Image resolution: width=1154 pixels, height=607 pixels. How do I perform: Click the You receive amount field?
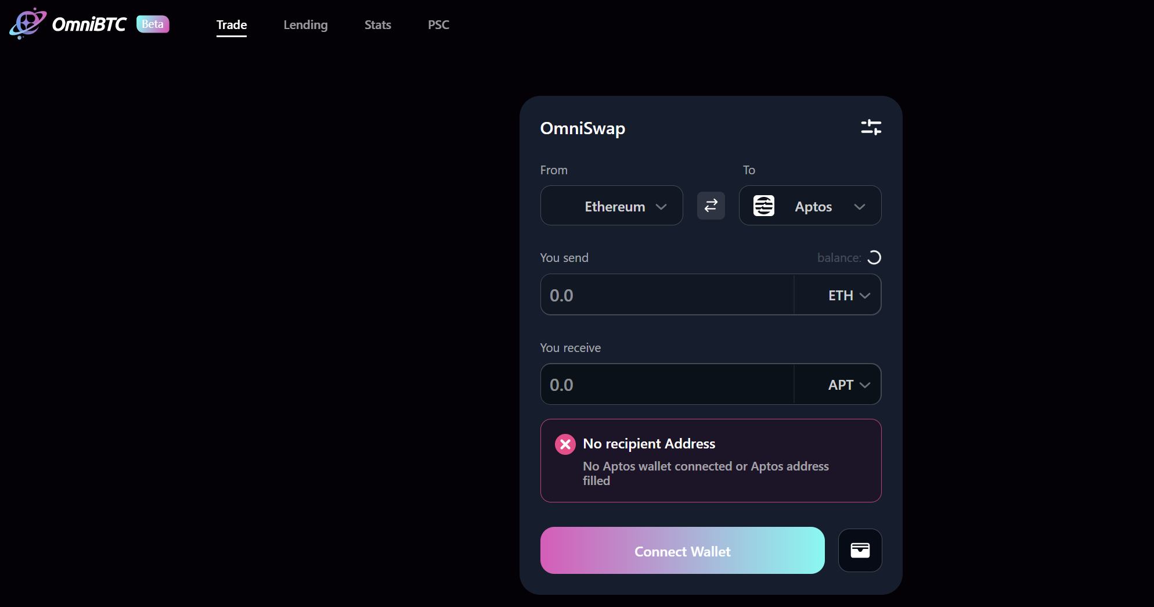tap(667, 385)
